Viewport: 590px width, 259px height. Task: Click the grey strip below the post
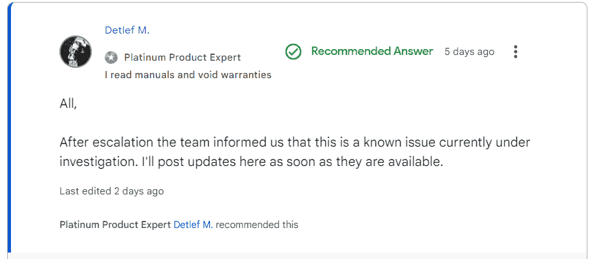click(x=297, y=256)
